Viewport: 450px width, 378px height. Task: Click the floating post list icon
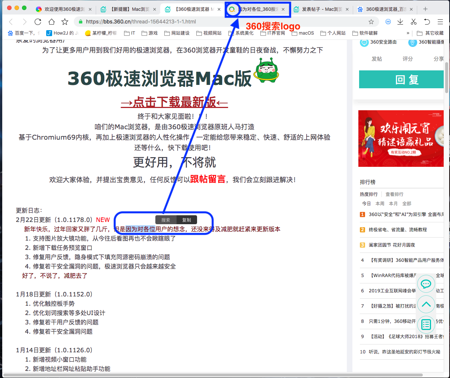coord(426,325)
